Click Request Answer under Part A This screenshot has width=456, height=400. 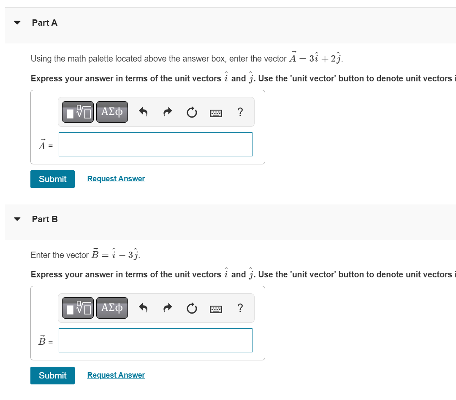(x=116, y=178)
